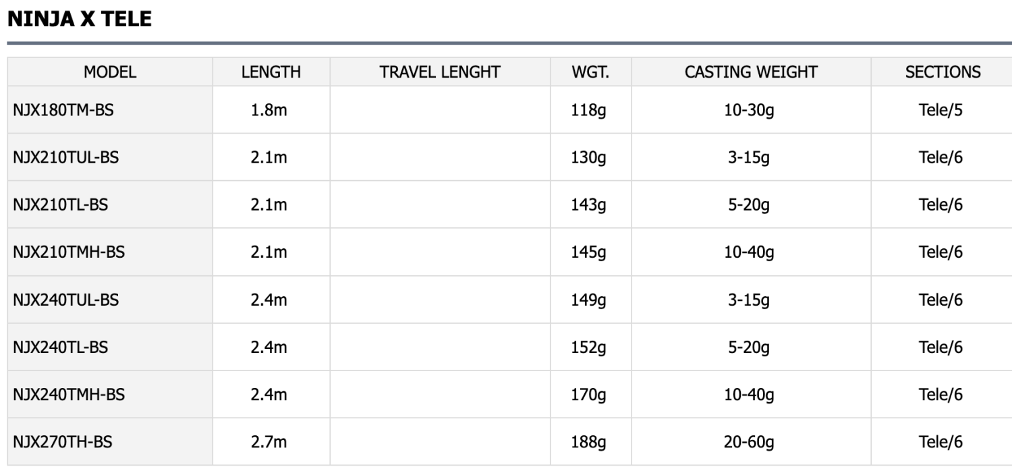Click the Tele/5 sections value
Screen dimensions: 1012x471
[x=940, y=110]
